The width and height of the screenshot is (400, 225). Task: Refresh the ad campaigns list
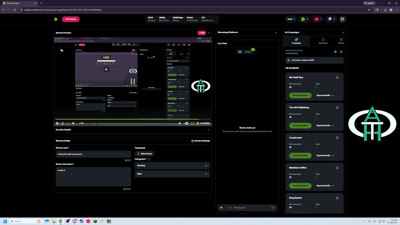[x=341, y=52]
